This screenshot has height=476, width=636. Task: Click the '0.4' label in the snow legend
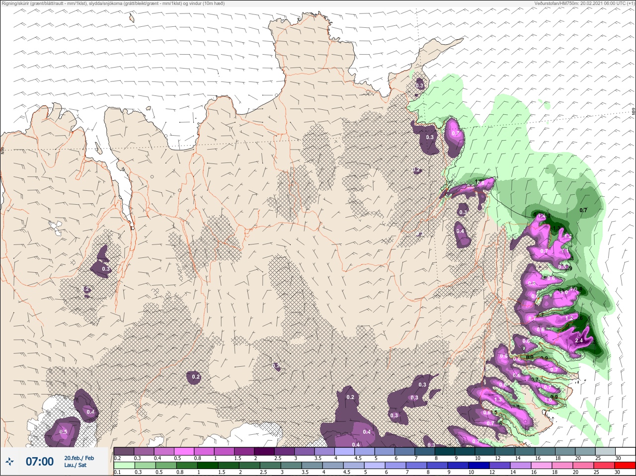158,458
